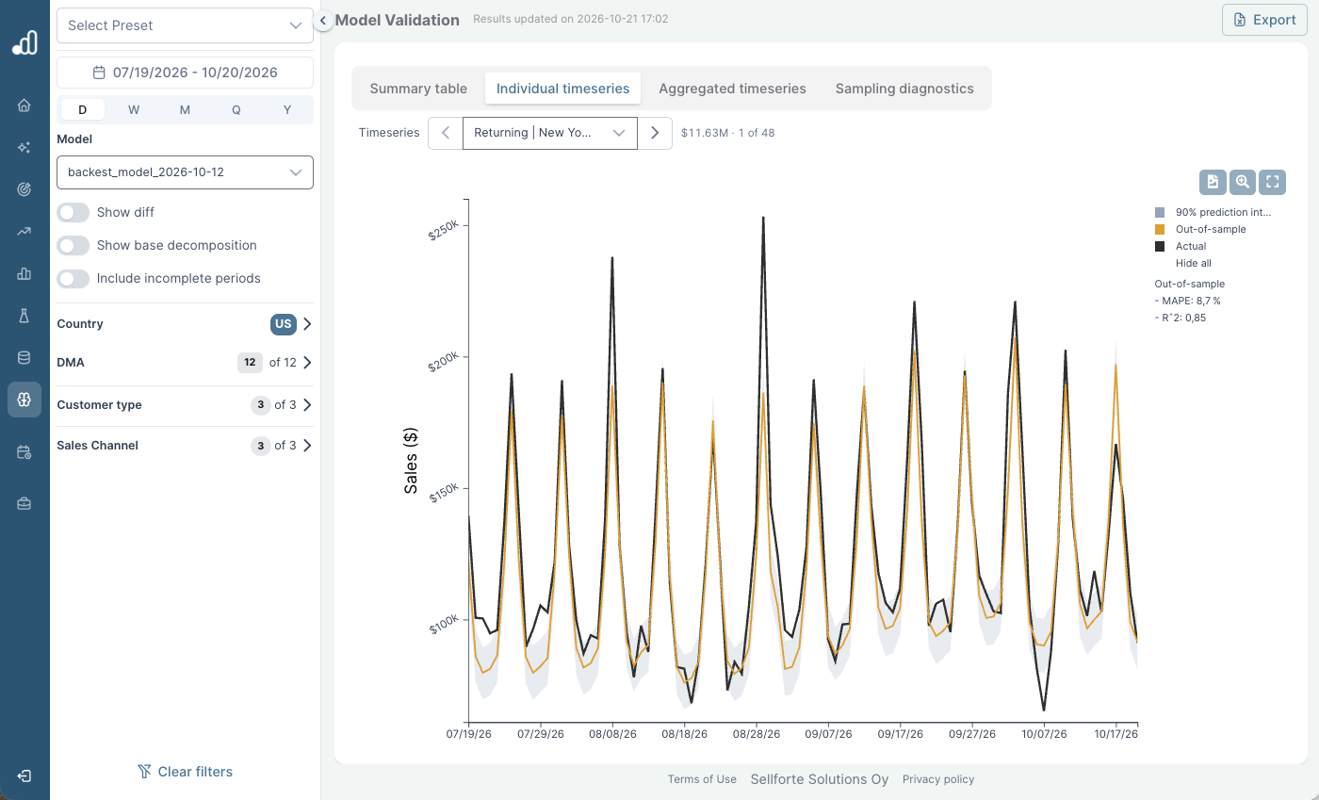The image size is (1319, 800).
Task: Select weekly granularity W
Action: (x=134, y=109)
